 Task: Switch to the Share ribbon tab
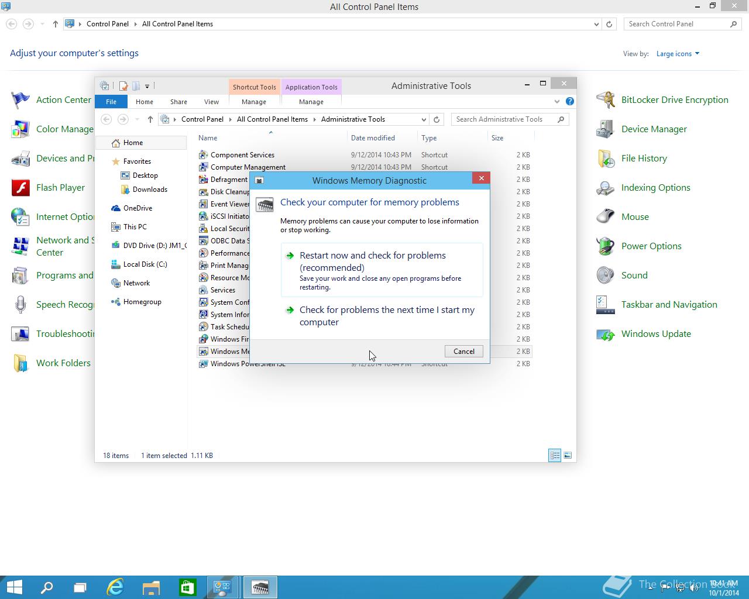coord(178,102)
